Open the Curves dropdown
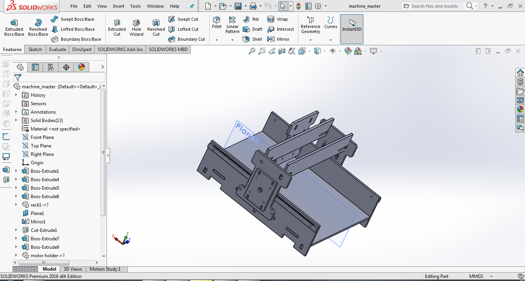The image size is (525, 281). click(330, 40)
